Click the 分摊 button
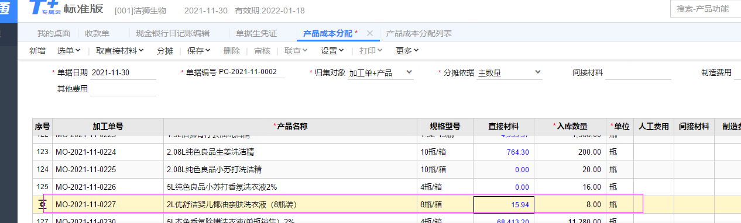This screenshot has height=223, width=741. pos(165,51)
